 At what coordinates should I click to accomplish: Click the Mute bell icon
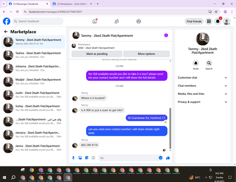click(196, 63)
